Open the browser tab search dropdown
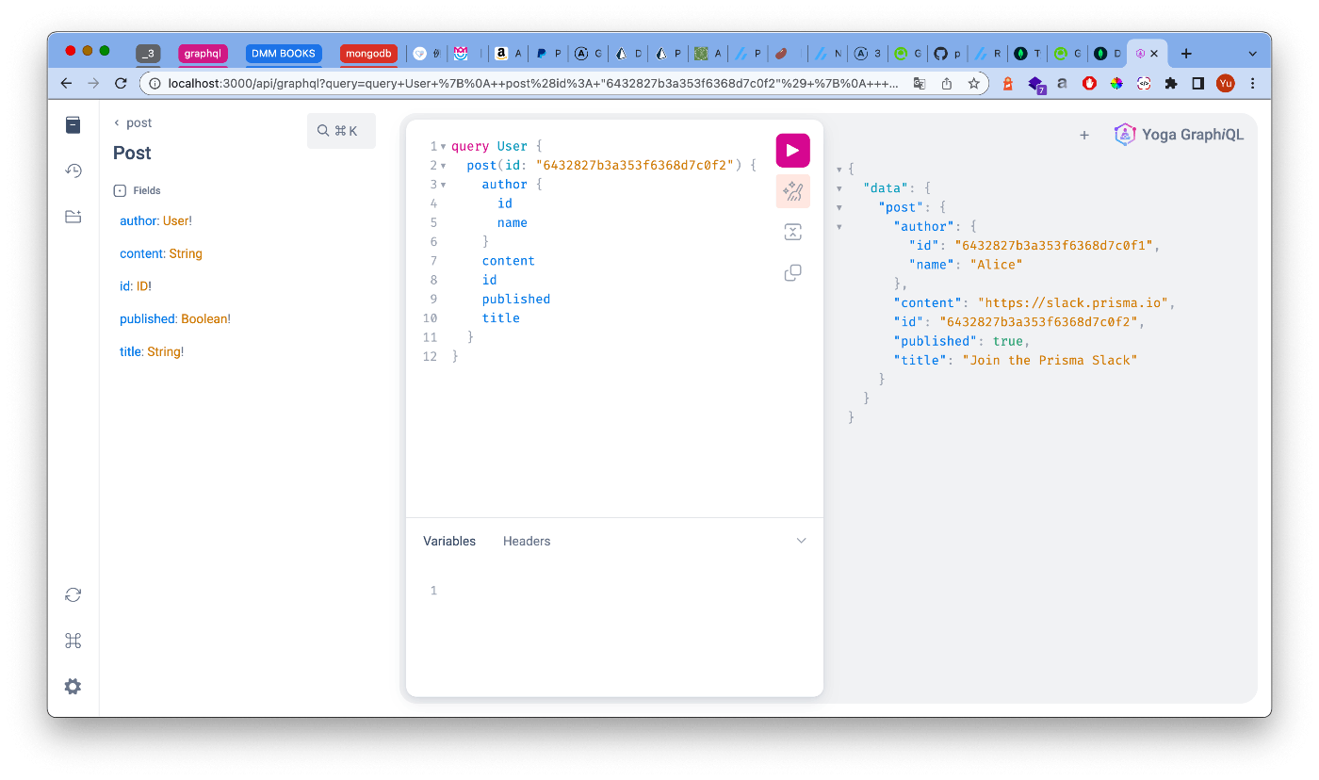Viewport: 1319px width, 780px height. 1252,54
